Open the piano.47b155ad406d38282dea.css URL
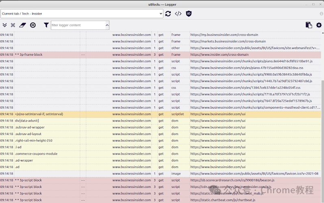 247,68
